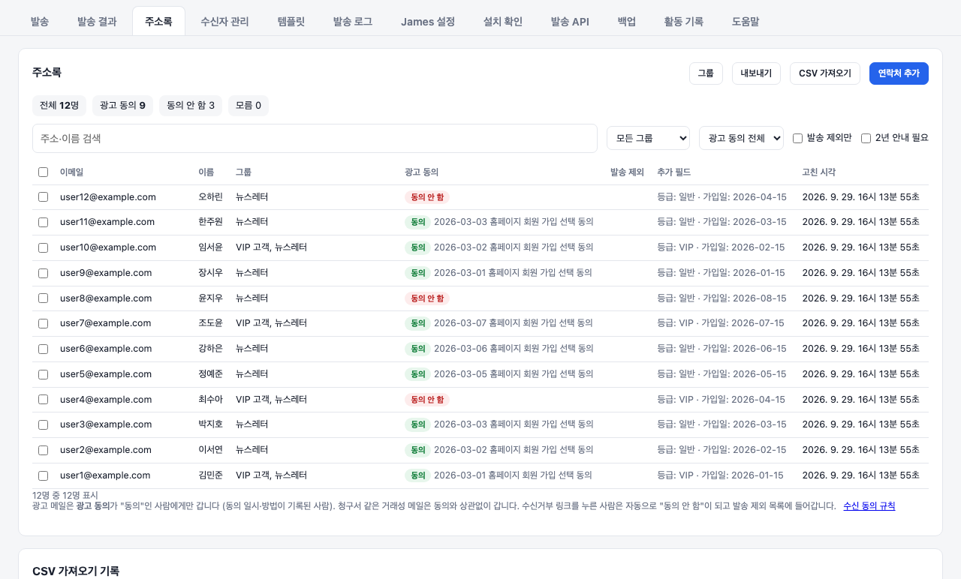Open the 발송 결과 tab
Viewport: 961px width, 579px height.
click(97, 22)
